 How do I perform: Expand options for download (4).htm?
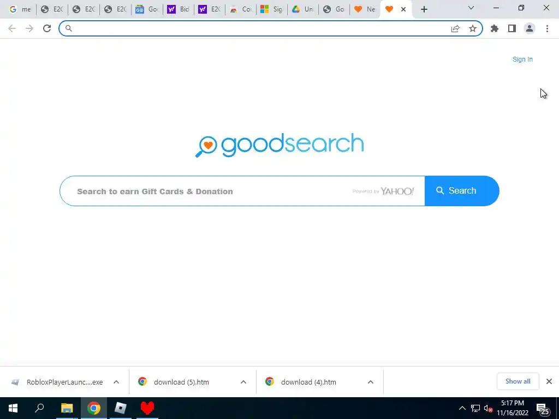pos(371,382)
